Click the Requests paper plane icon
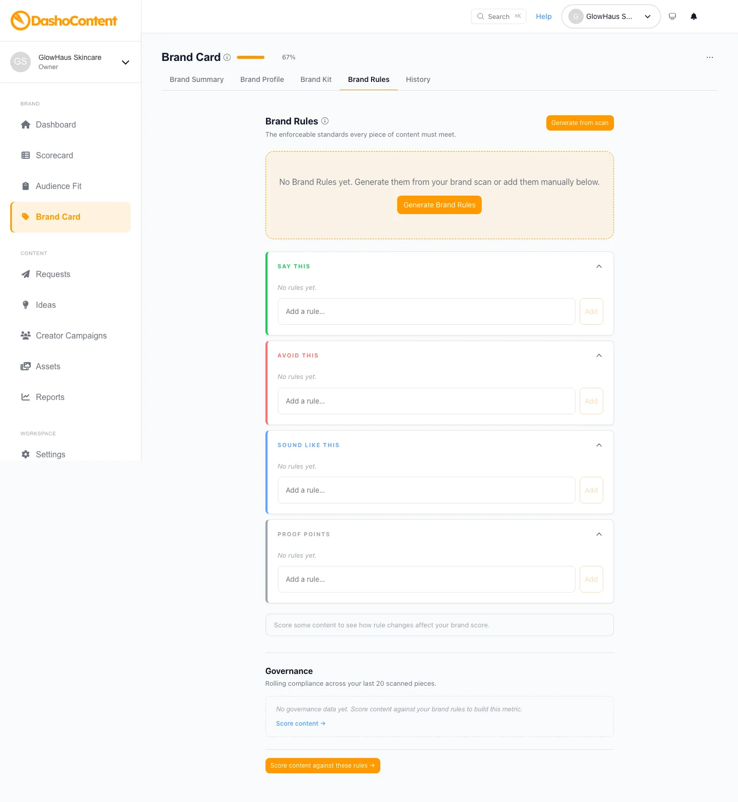 pyautogui.click(x=26, y=274)
